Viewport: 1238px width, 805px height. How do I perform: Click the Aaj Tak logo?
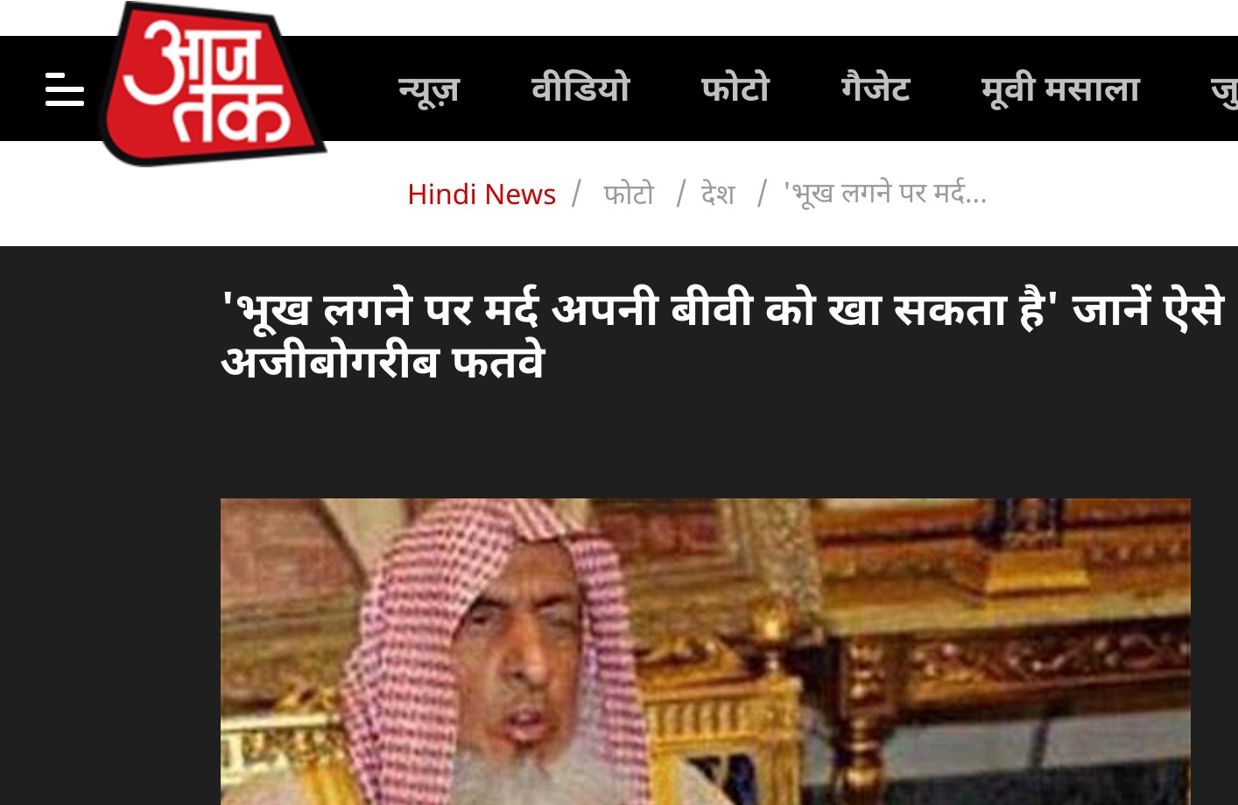[213, 84]
